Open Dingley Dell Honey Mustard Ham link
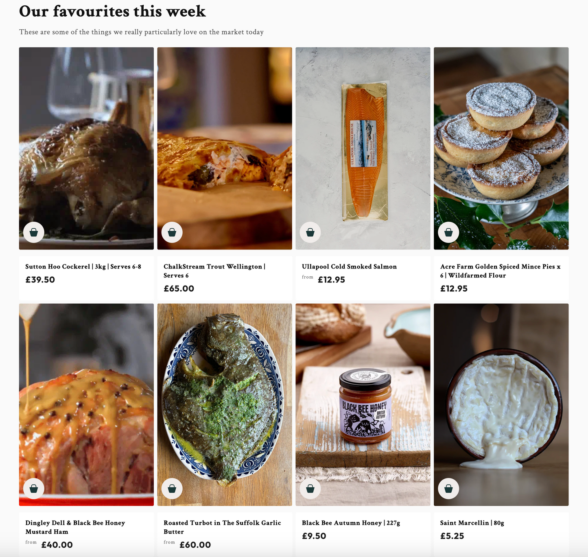 tap(75, 527)
